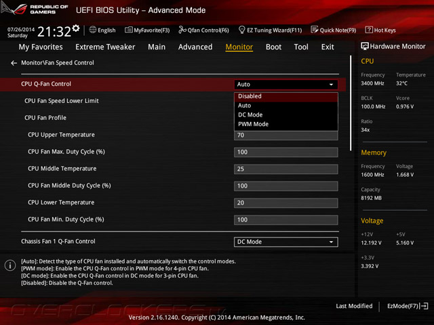Open the Main tab
Image resolution: width=434 pixels, height=325 pixels.
(157, 47)
